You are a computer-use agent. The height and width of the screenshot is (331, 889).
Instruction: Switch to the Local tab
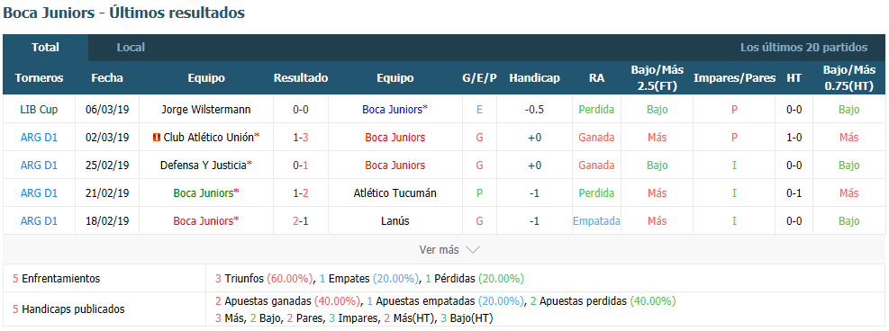coord(131,48)
